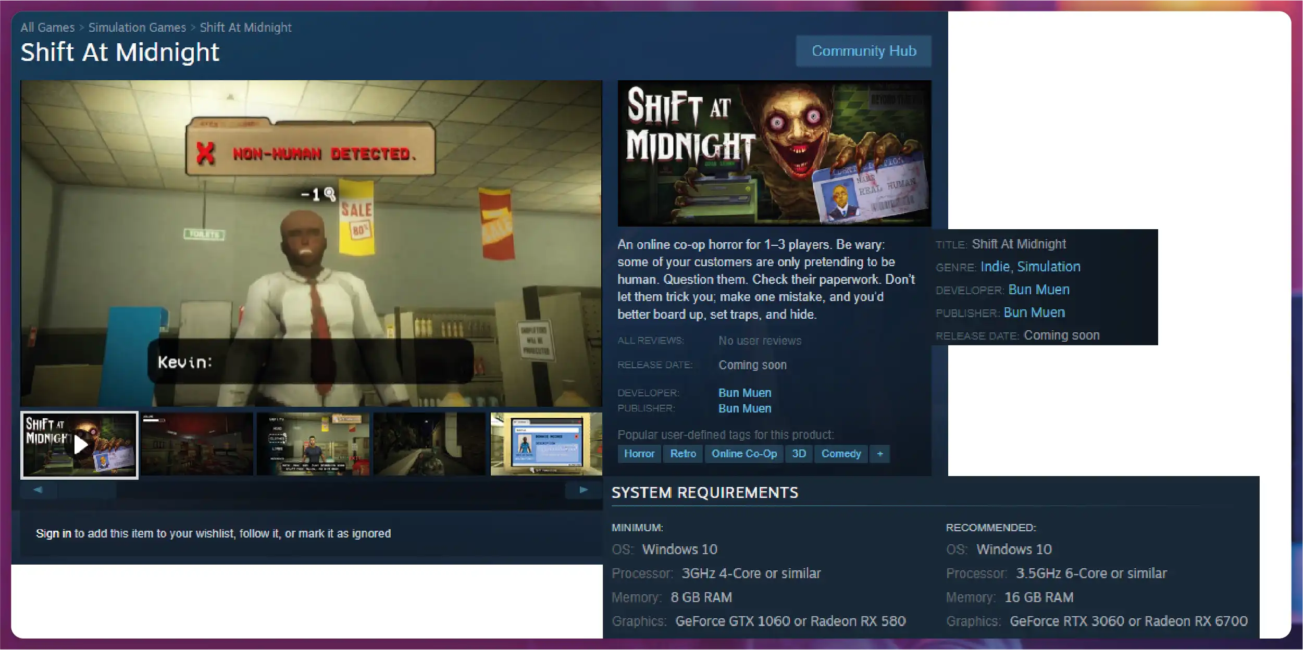1303x650 pixels.
Task: Click Sign in link to wishlist
Action: [x=53, y=533]
